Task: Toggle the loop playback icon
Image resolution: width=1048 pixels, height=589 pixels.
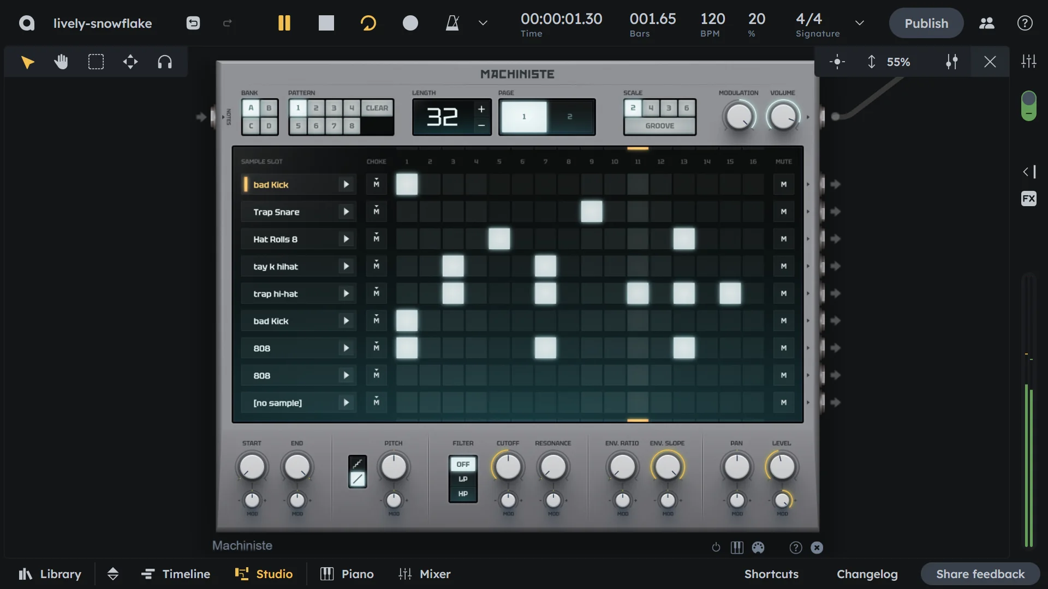Action: click(368, 23)
